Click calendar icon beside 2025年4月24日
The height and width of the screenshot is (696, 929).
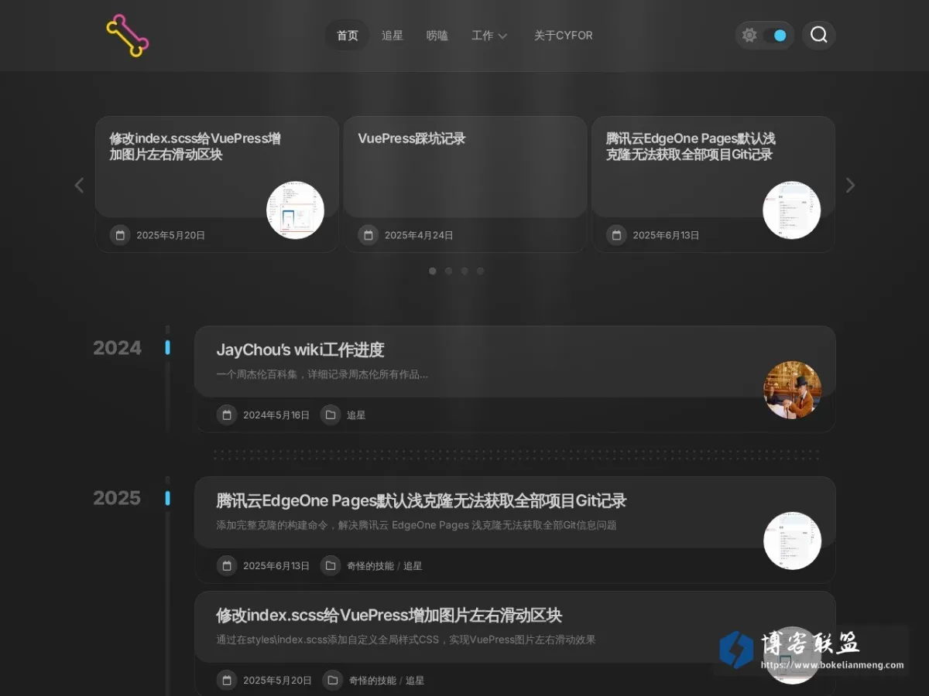(369, 235)
